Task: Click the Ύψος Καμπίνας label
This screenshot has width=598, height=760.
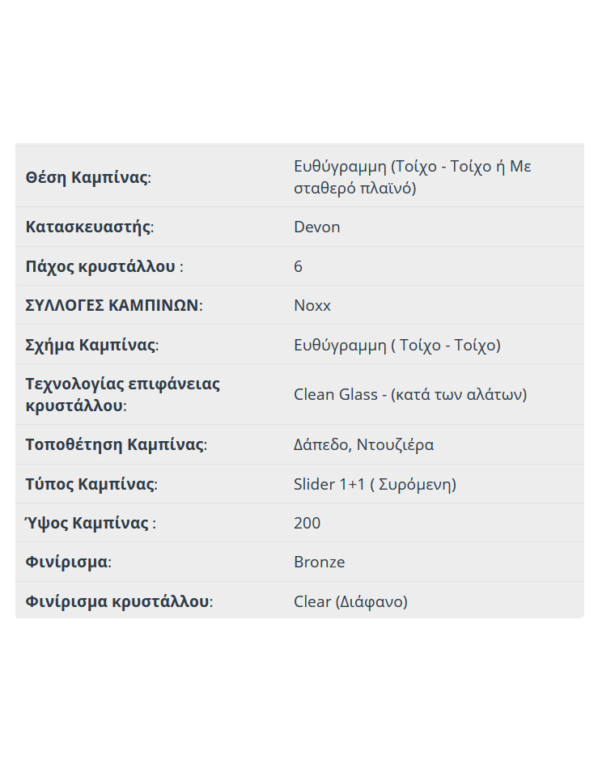Action: (x=91, y=523)
